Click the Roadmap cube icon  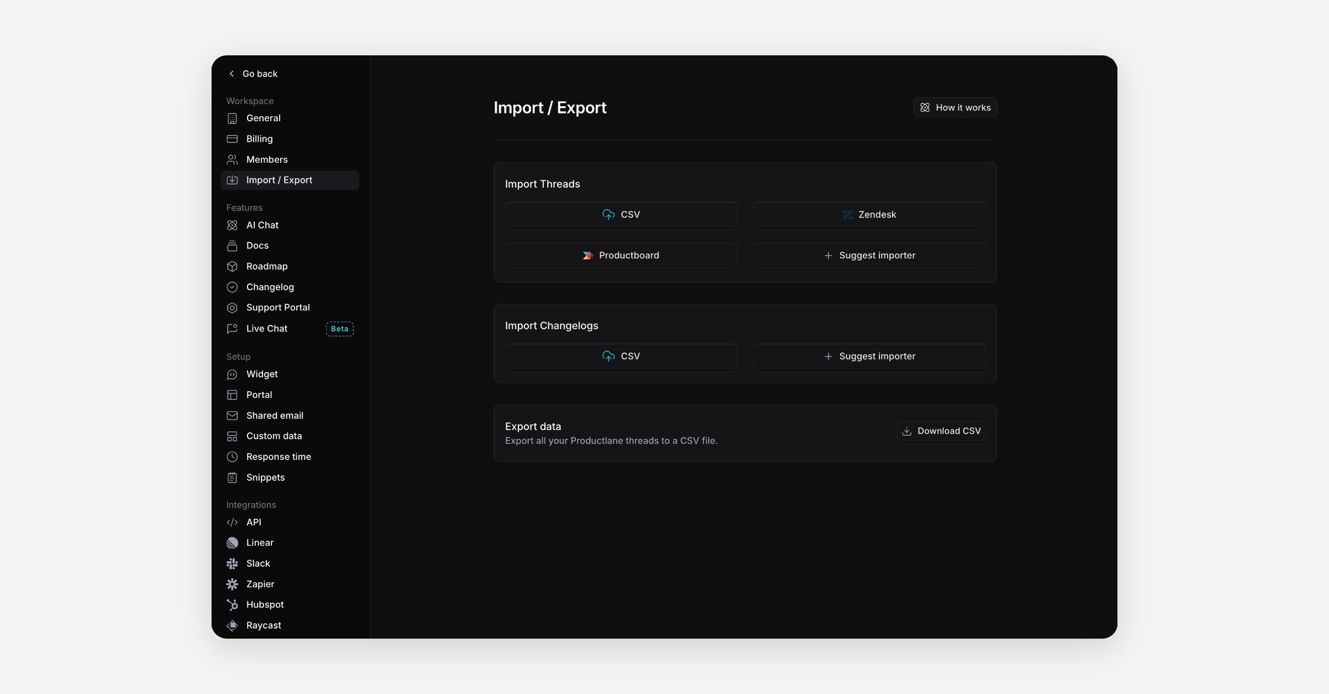pos(232,266)
